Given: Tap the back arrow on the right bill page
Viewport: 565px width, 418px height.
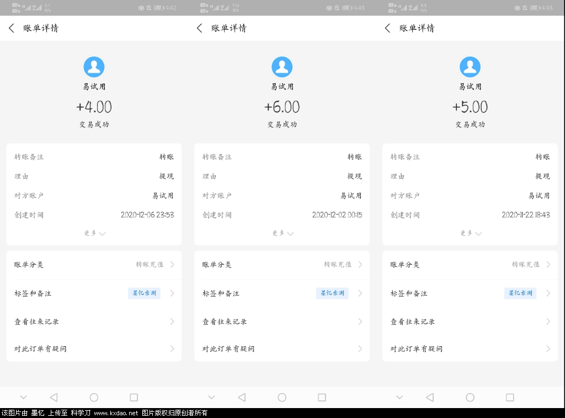Looking at the screenshot, I should [388, 28].
